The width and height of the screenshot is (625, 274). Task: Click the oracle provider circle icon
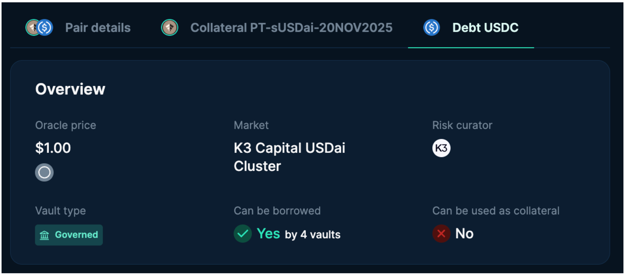click(x=44, y=172)
